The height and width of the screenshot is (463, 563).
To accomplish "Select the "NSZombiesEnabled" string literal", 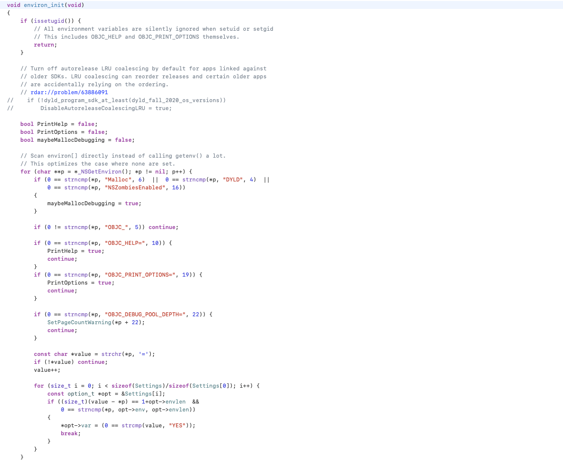I will click(x=135, y=187).
